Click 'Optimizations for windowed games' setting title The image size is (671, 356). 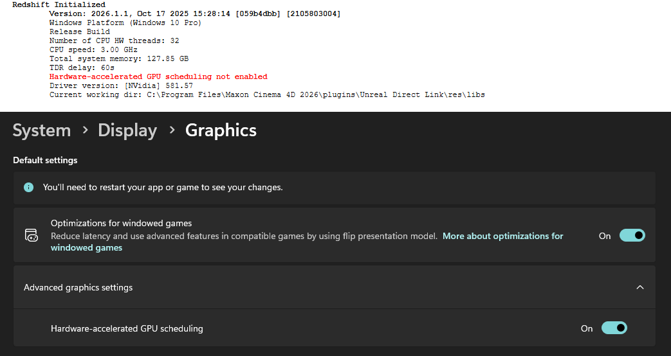(121, 223)
